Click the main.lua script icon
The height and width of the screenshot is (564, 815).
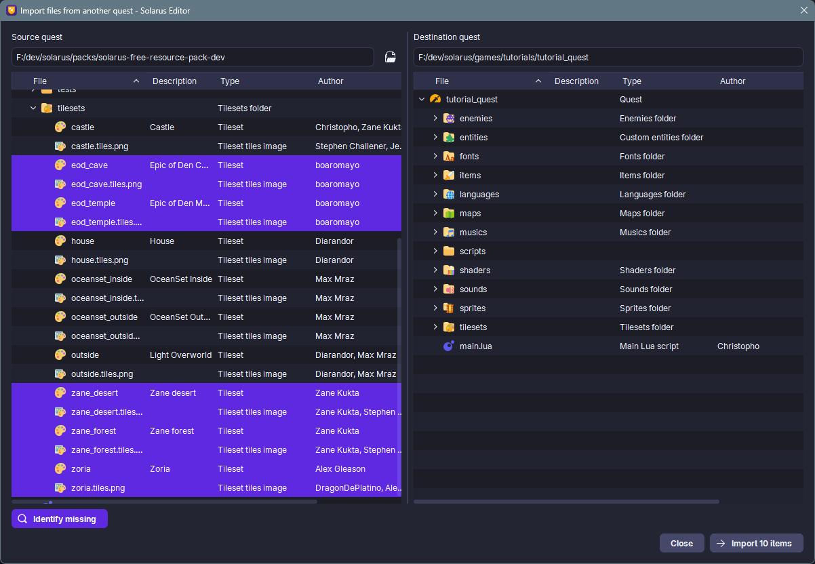(x=449, y=346)
